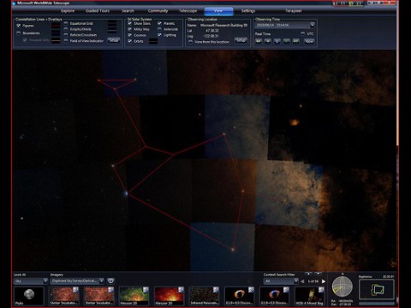
Task: Toggle the Show Stars checkbox
Action: point(130,23)
